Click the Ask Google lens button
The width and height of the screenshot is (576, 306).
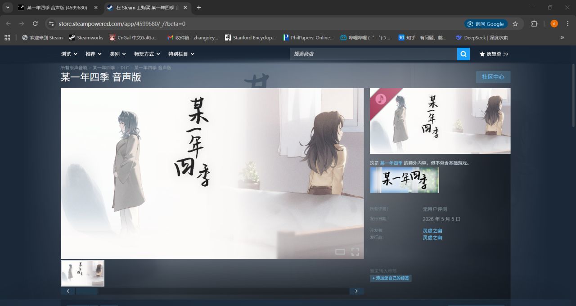tap(486, 24)
